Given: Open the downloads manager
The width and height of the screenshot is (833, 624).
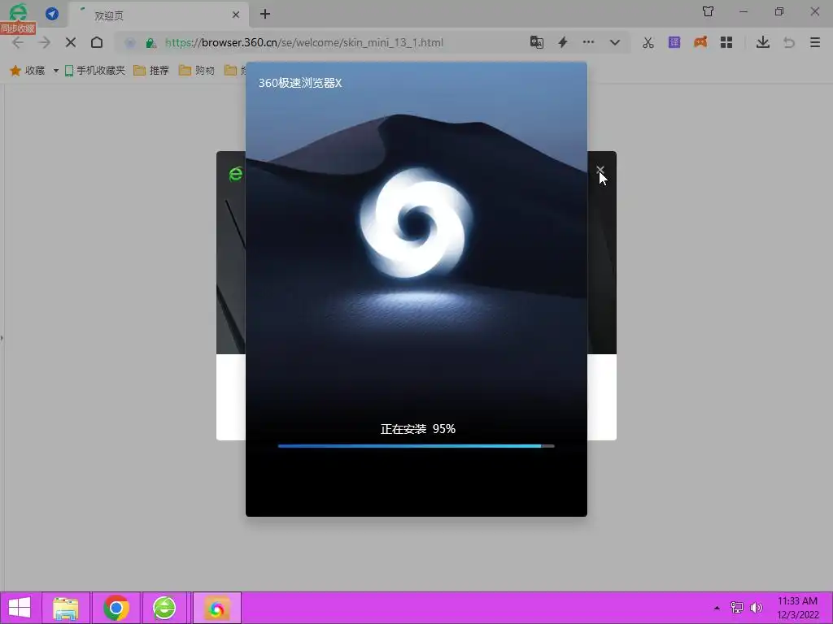Looking at the screenshot, I should 763,42.
